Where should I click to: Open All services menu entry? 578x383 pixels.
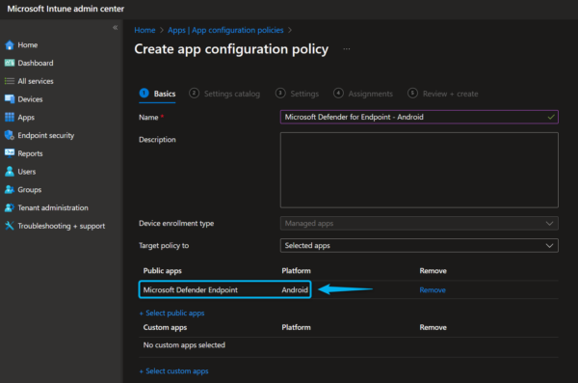(x=36, y=81)
